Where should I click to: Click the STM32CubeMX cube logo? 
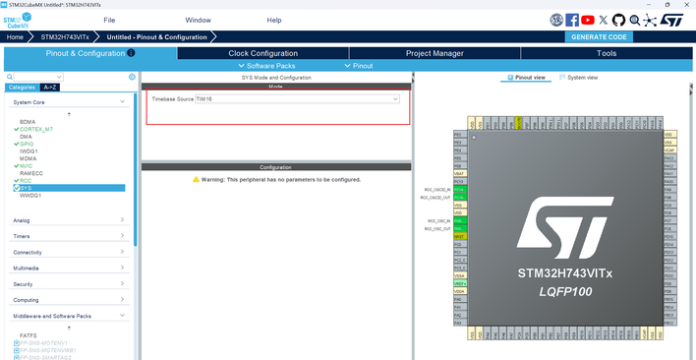(x=18, y=21)
